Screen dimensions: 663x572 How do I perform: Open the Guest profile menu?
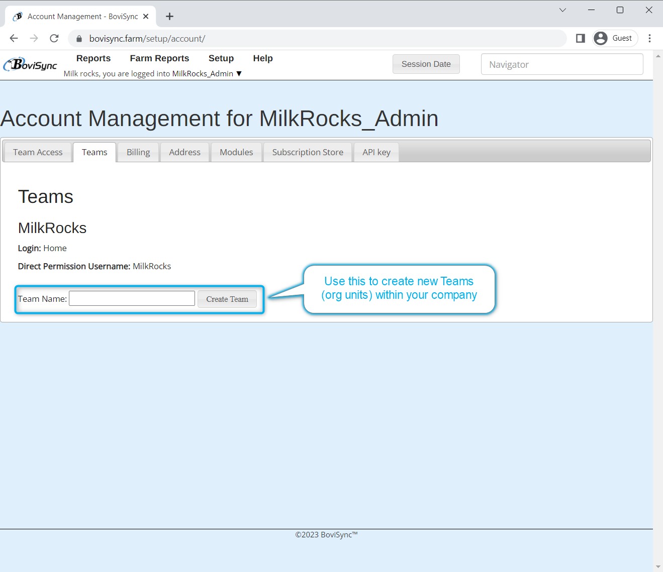[615, 38]
